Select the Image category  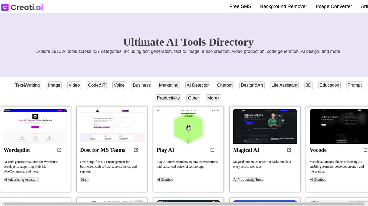54,85
